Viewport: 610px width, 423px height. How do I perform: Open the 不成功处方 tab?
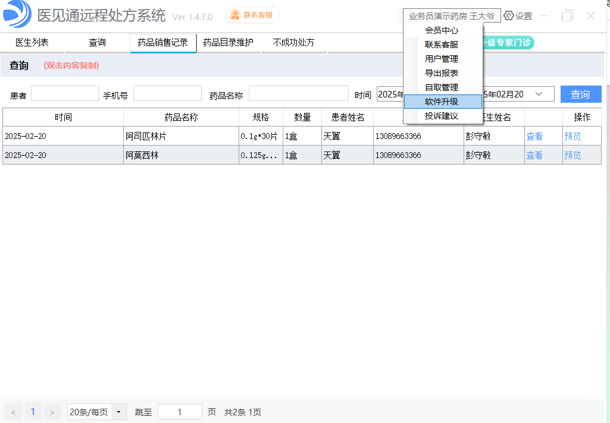[x=293, y=43]
